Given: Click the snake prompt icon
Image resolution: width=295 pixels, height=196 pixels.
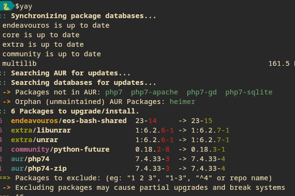Looking at the screenshot, I should coord(6,6).
